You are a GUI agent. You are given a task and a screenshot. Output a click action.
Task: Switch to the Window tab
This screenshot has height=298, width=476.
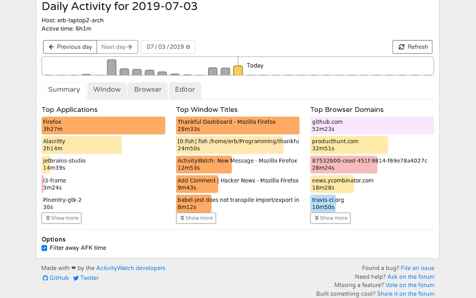coord(107,90)
